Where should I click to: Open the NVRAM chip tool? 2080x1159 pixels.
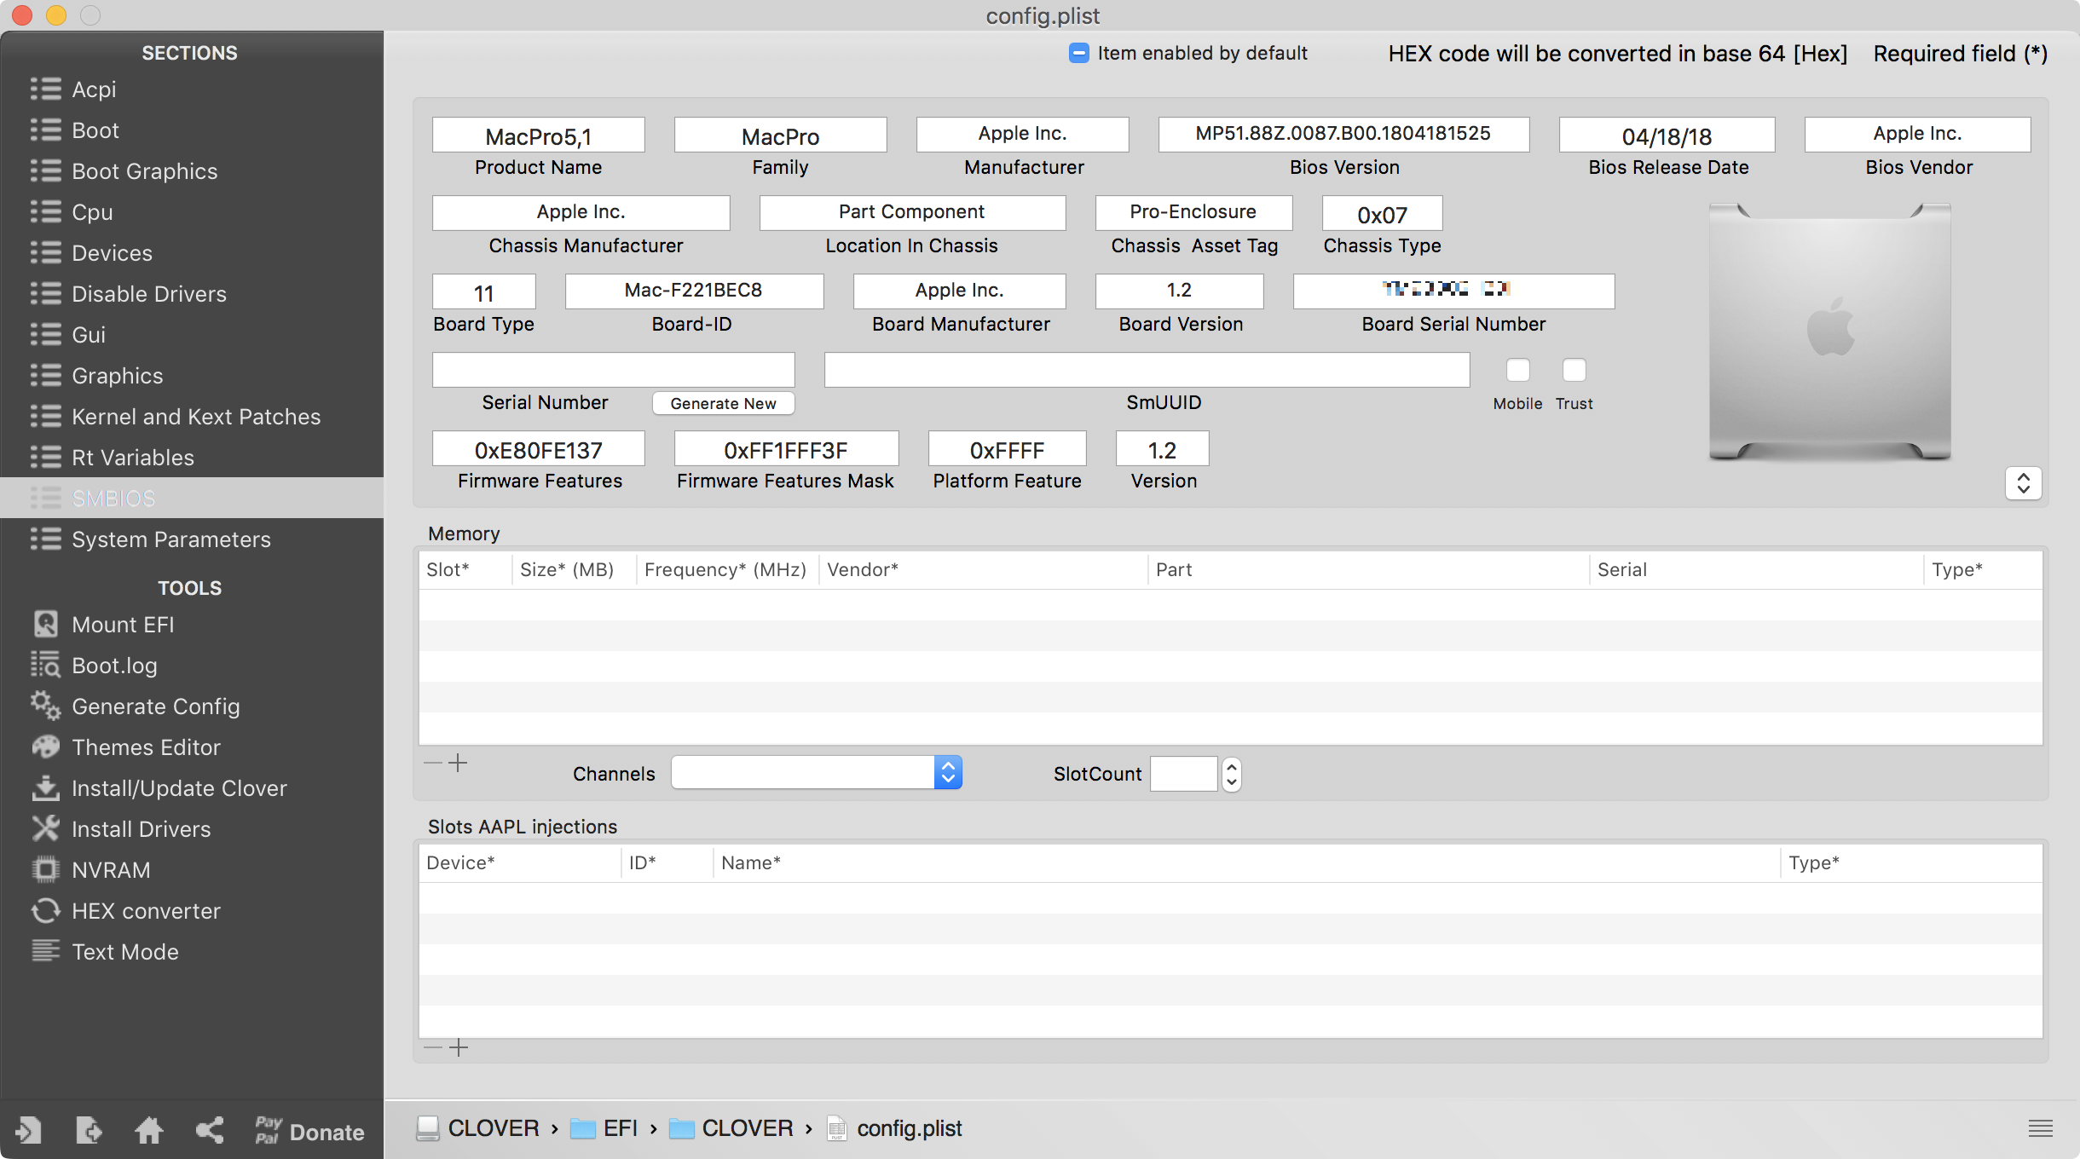(46, 870)
